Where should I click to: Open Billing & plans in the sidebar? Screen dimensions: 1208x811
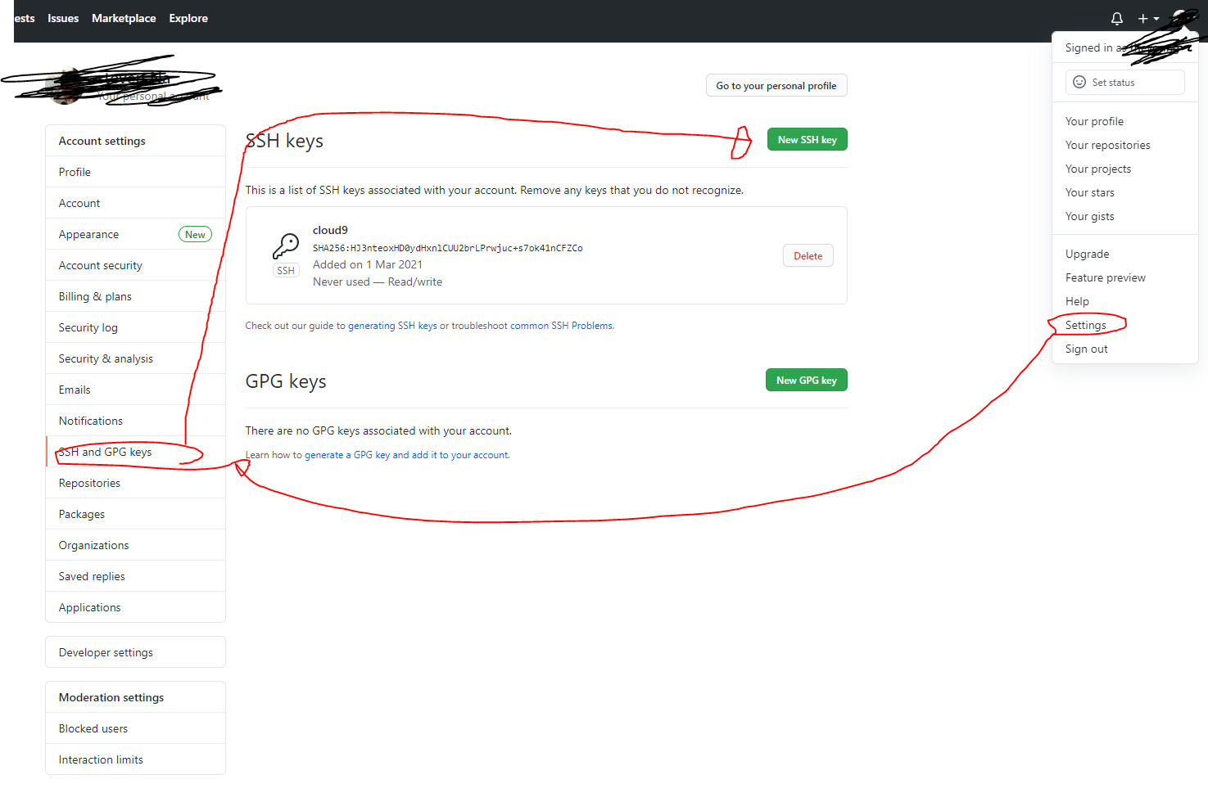pos(135,296)
